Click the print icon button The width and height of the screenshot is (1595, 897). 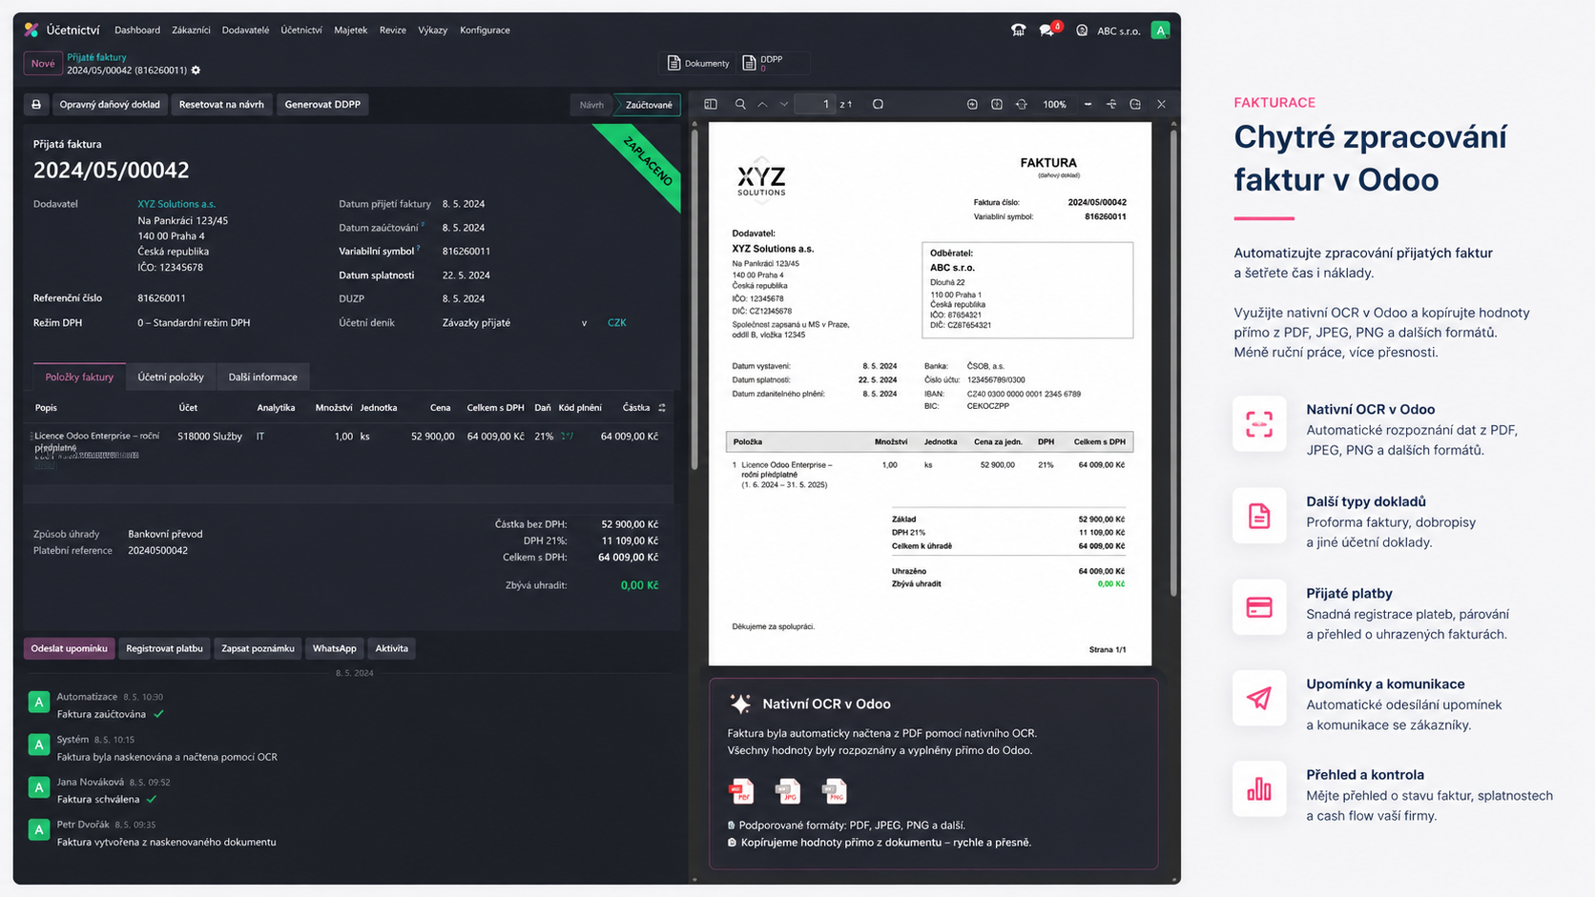click(x=36, y=105)
